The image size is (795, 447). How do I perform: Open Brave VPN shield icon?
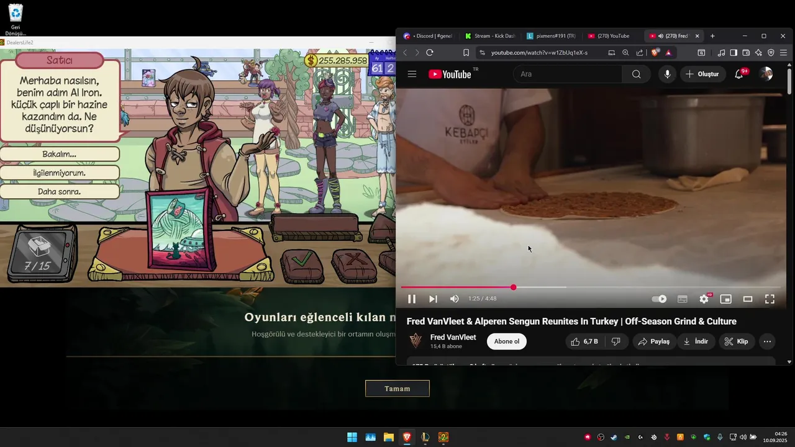point(771,53)
